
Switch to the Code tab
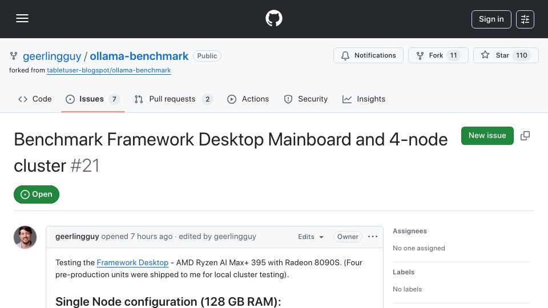[35, 99]
